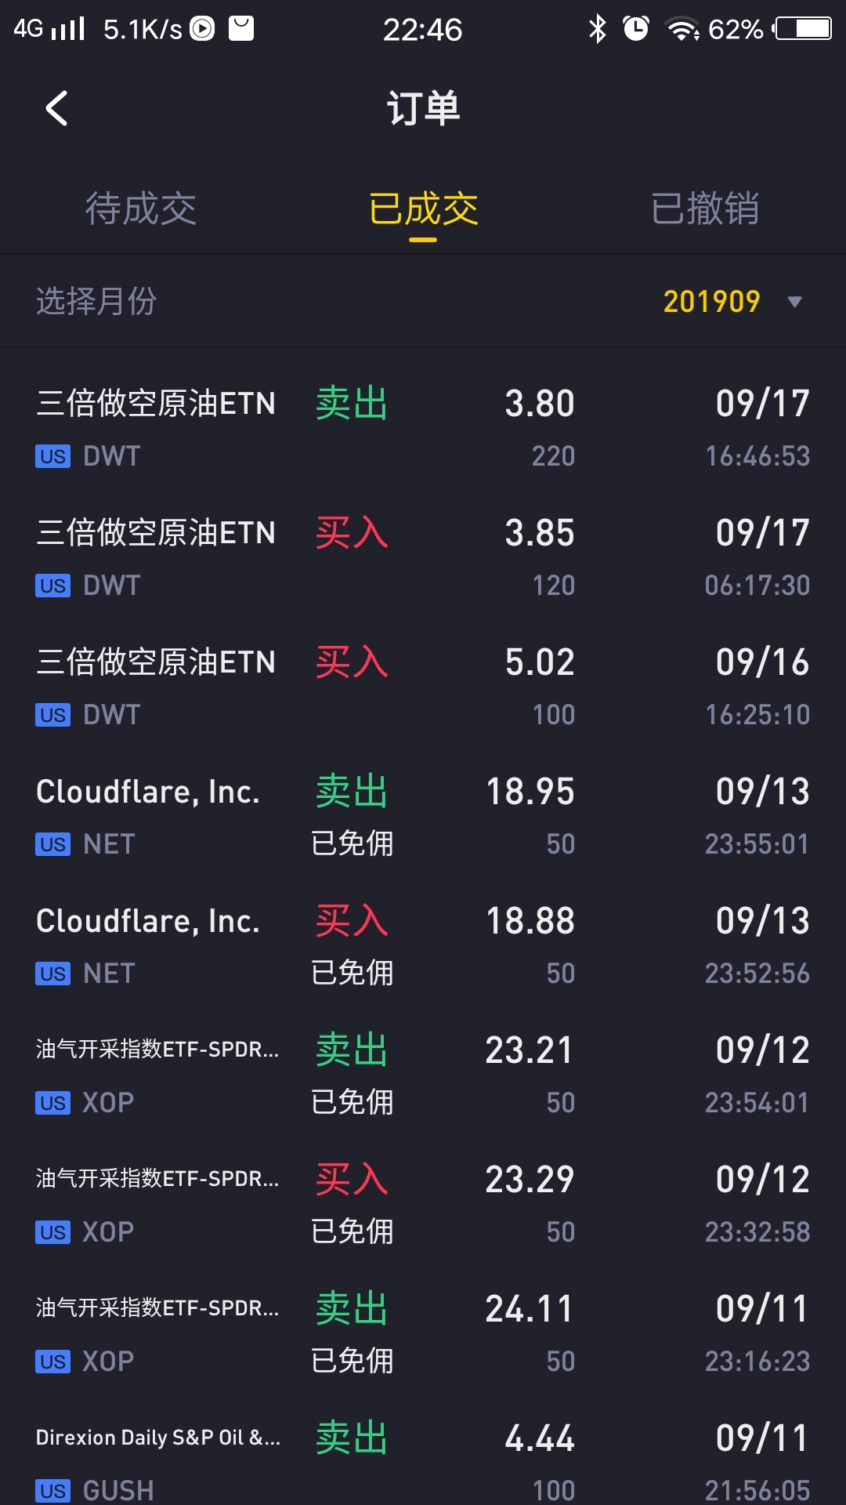Image resolution: width=846 pixels, height=1505 pixels.
Task: Select the 已成交 tab
Action: pyautogui.click(x=423, y=209)
